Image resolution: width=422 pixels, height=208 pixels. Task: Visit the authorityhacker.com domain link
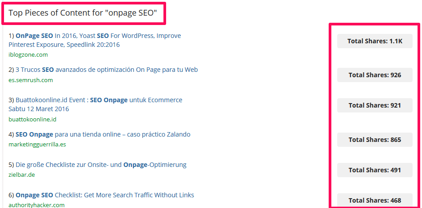37,205
